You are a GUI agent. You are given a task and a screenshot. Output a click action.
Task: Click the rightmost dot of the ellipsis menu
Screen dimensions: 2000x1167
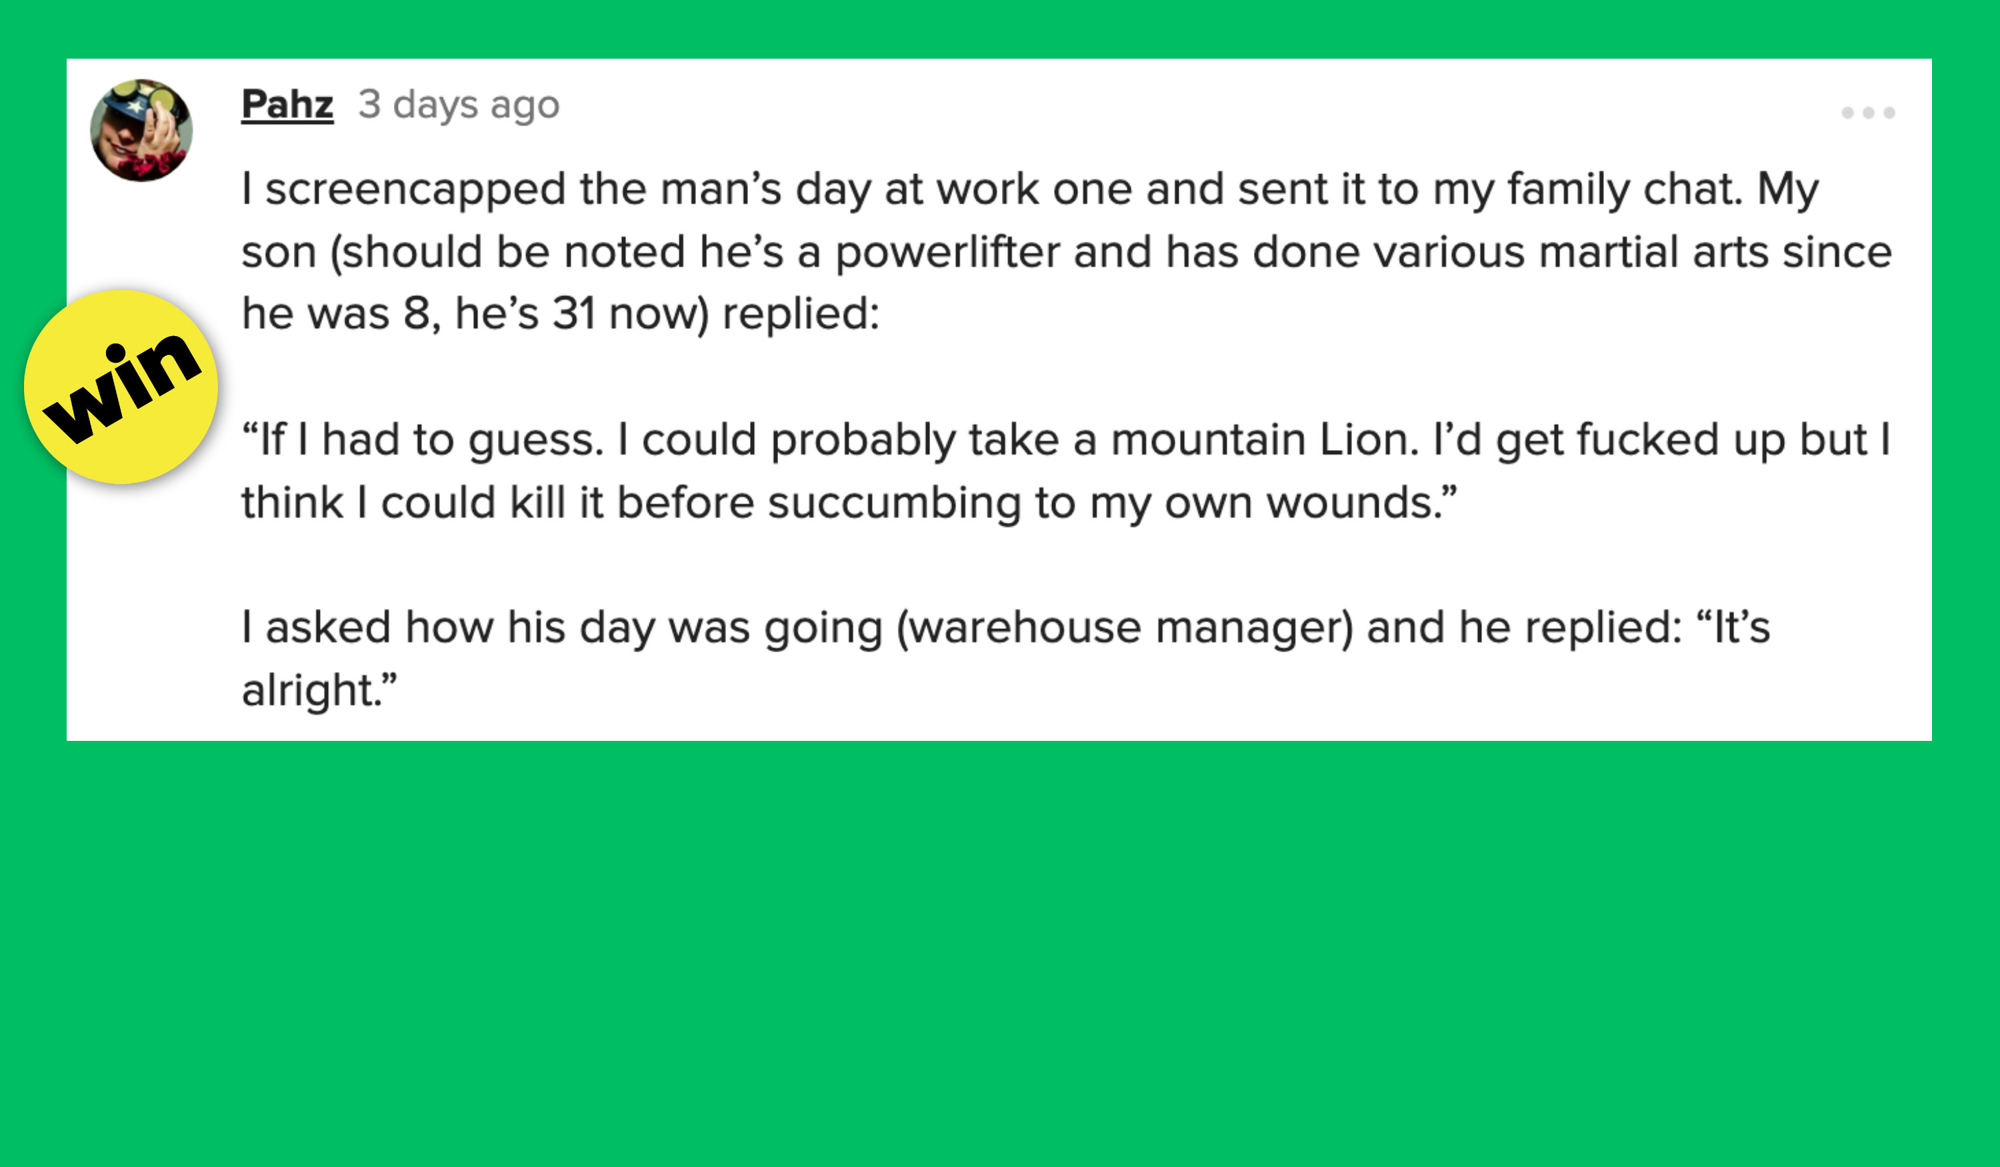click(x=1890, y=113)
